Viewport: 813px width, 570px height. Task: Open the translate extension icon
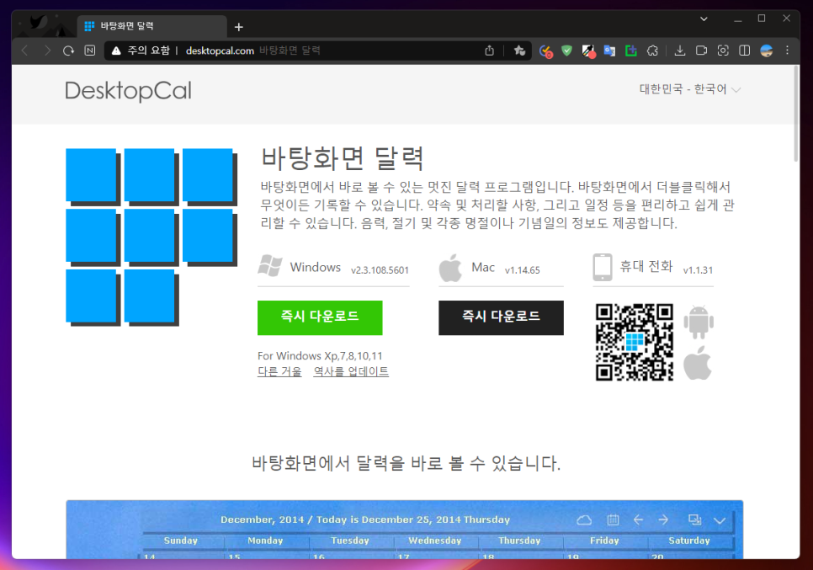[x=609, y=51]
